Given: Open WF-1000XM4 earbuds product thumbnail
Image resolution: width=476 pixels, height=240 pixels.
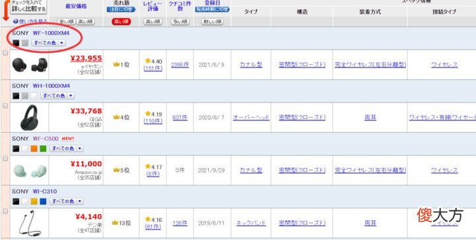Looking at the screenshot, I should 30,65.
